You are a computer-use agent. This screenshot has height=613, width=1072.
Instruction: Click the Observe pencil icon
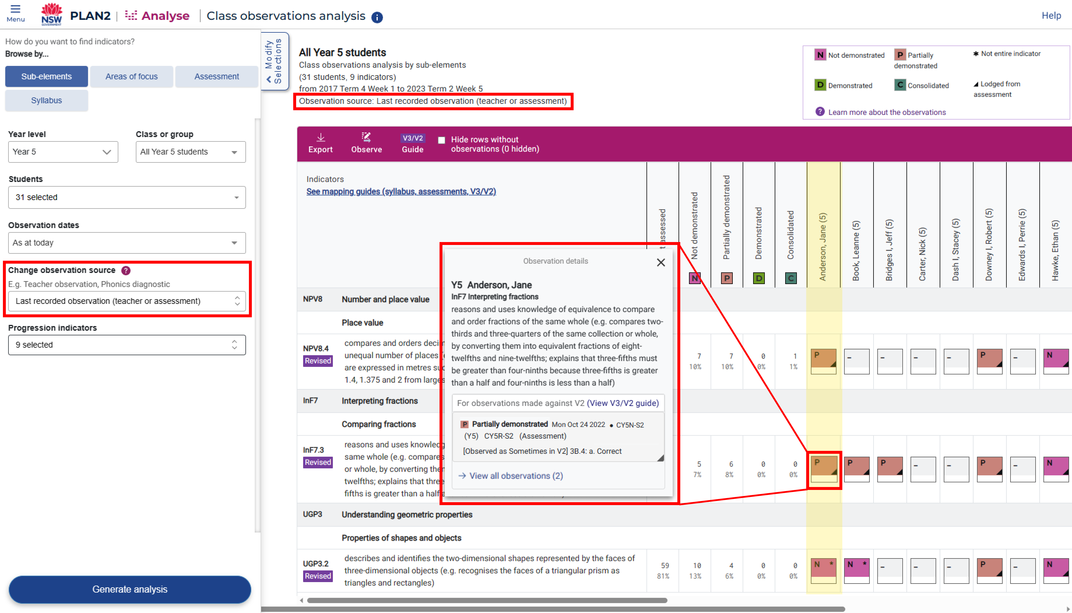click(366, 138)
